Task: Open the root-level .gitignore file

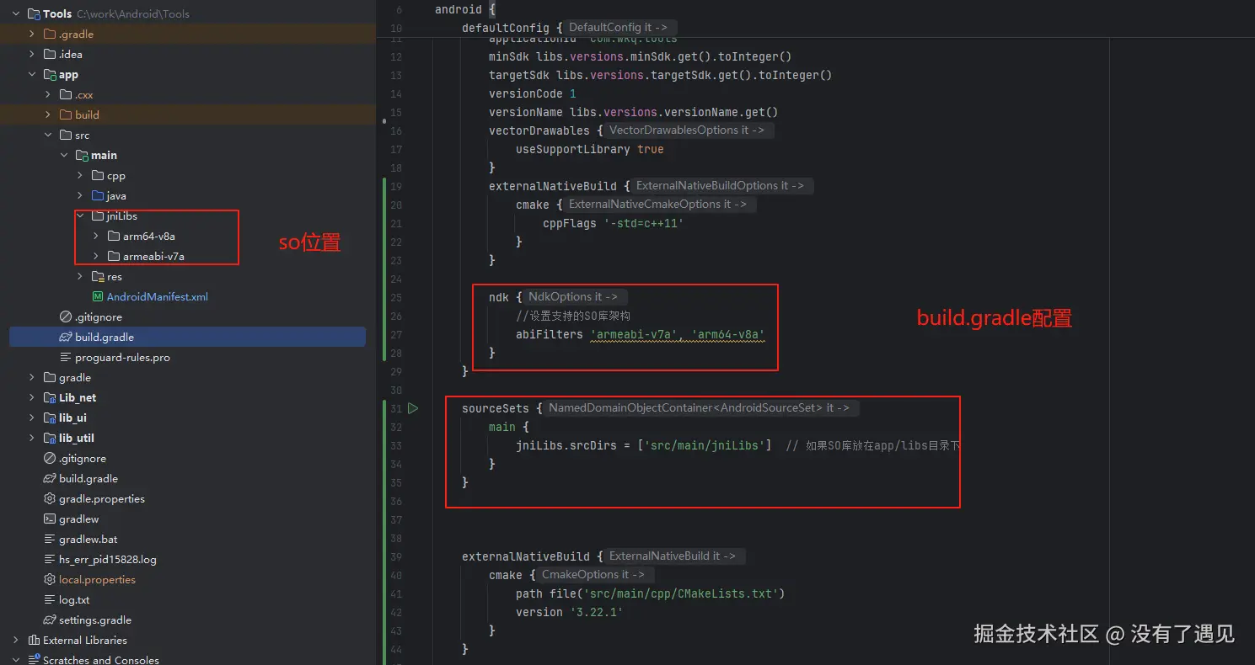Action: click(x=83, y=458)
